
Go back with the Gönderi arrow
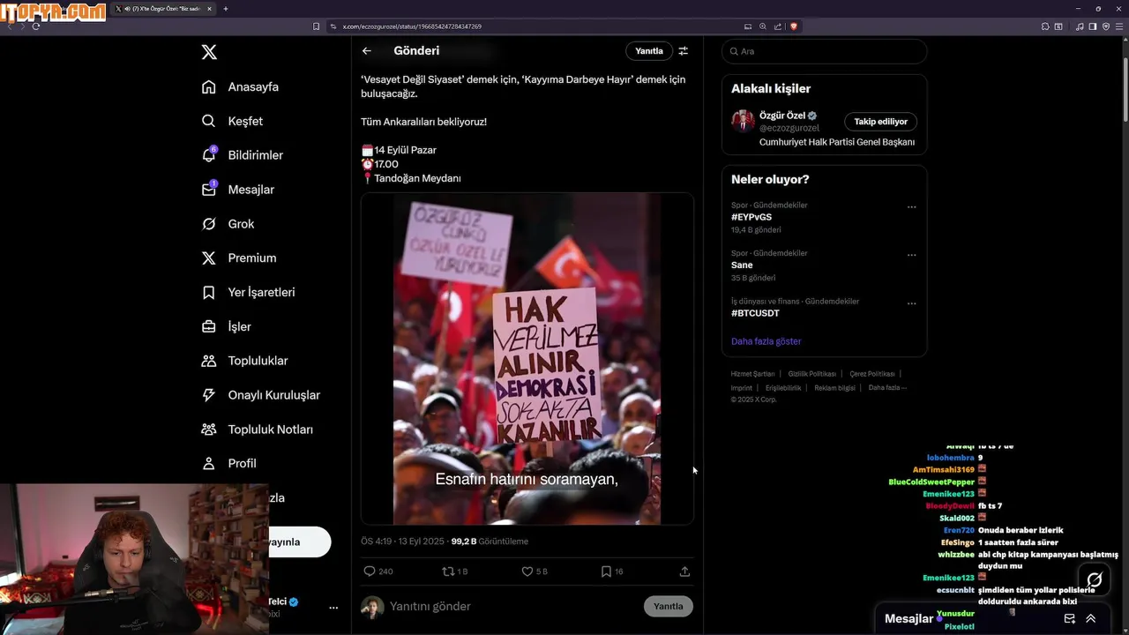point(367,51)
